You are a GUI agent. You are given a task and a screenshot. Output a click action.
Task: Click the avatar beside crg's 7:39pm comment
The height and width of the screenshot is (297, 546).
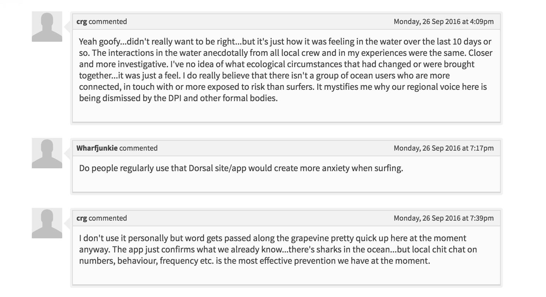tap(47, 223)
